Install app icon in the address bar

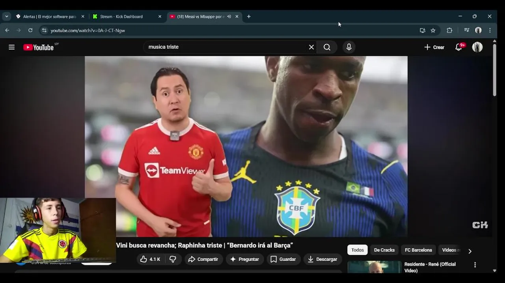tap(423, 30)
